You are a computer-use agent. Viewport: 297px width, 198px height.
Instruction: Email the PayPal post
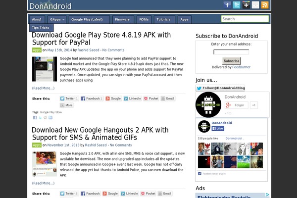click(168, 99)
